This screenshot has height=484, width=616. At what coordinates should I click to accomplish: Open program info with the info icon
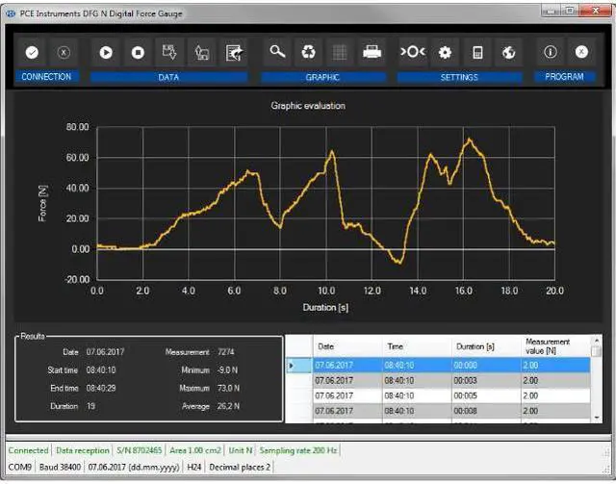pos(551,52)
